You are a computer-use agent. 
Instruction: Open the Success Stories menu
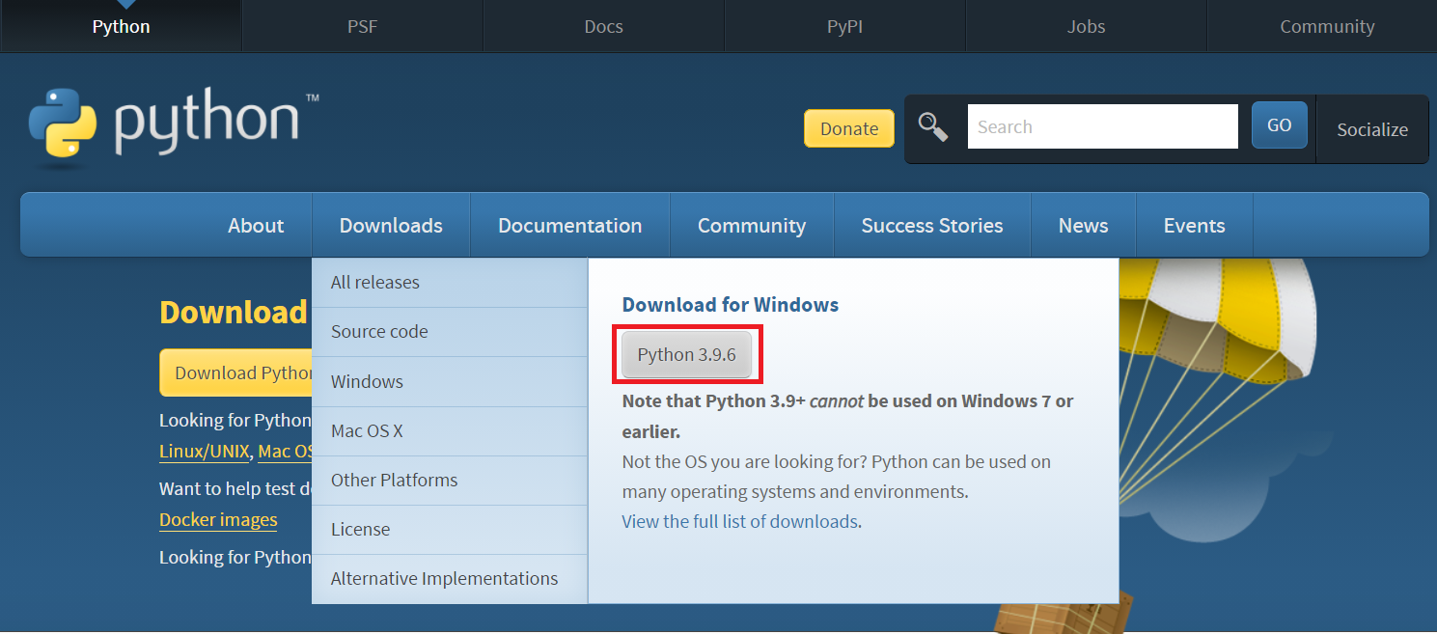[932, 225]
